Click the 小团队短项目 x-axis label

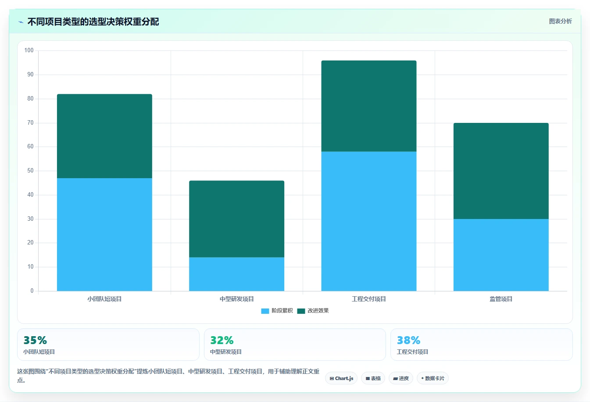tap(104, 299)
